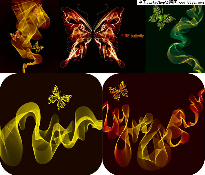Select the large fire butterfly image
This screenshot has width=205, height=175.
pyautogui.click(x=92, y=36)
